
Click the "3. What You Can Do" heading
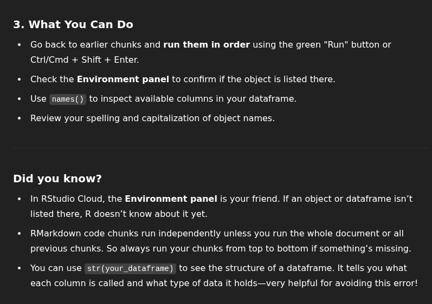(73, 24)
